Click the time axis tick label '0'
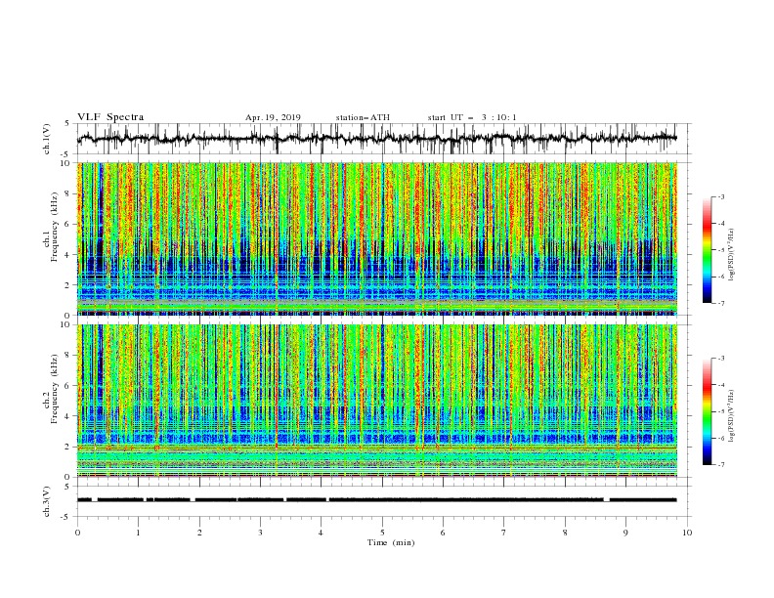The height and width of the screenshot is (598, 774). click(77, 533)
